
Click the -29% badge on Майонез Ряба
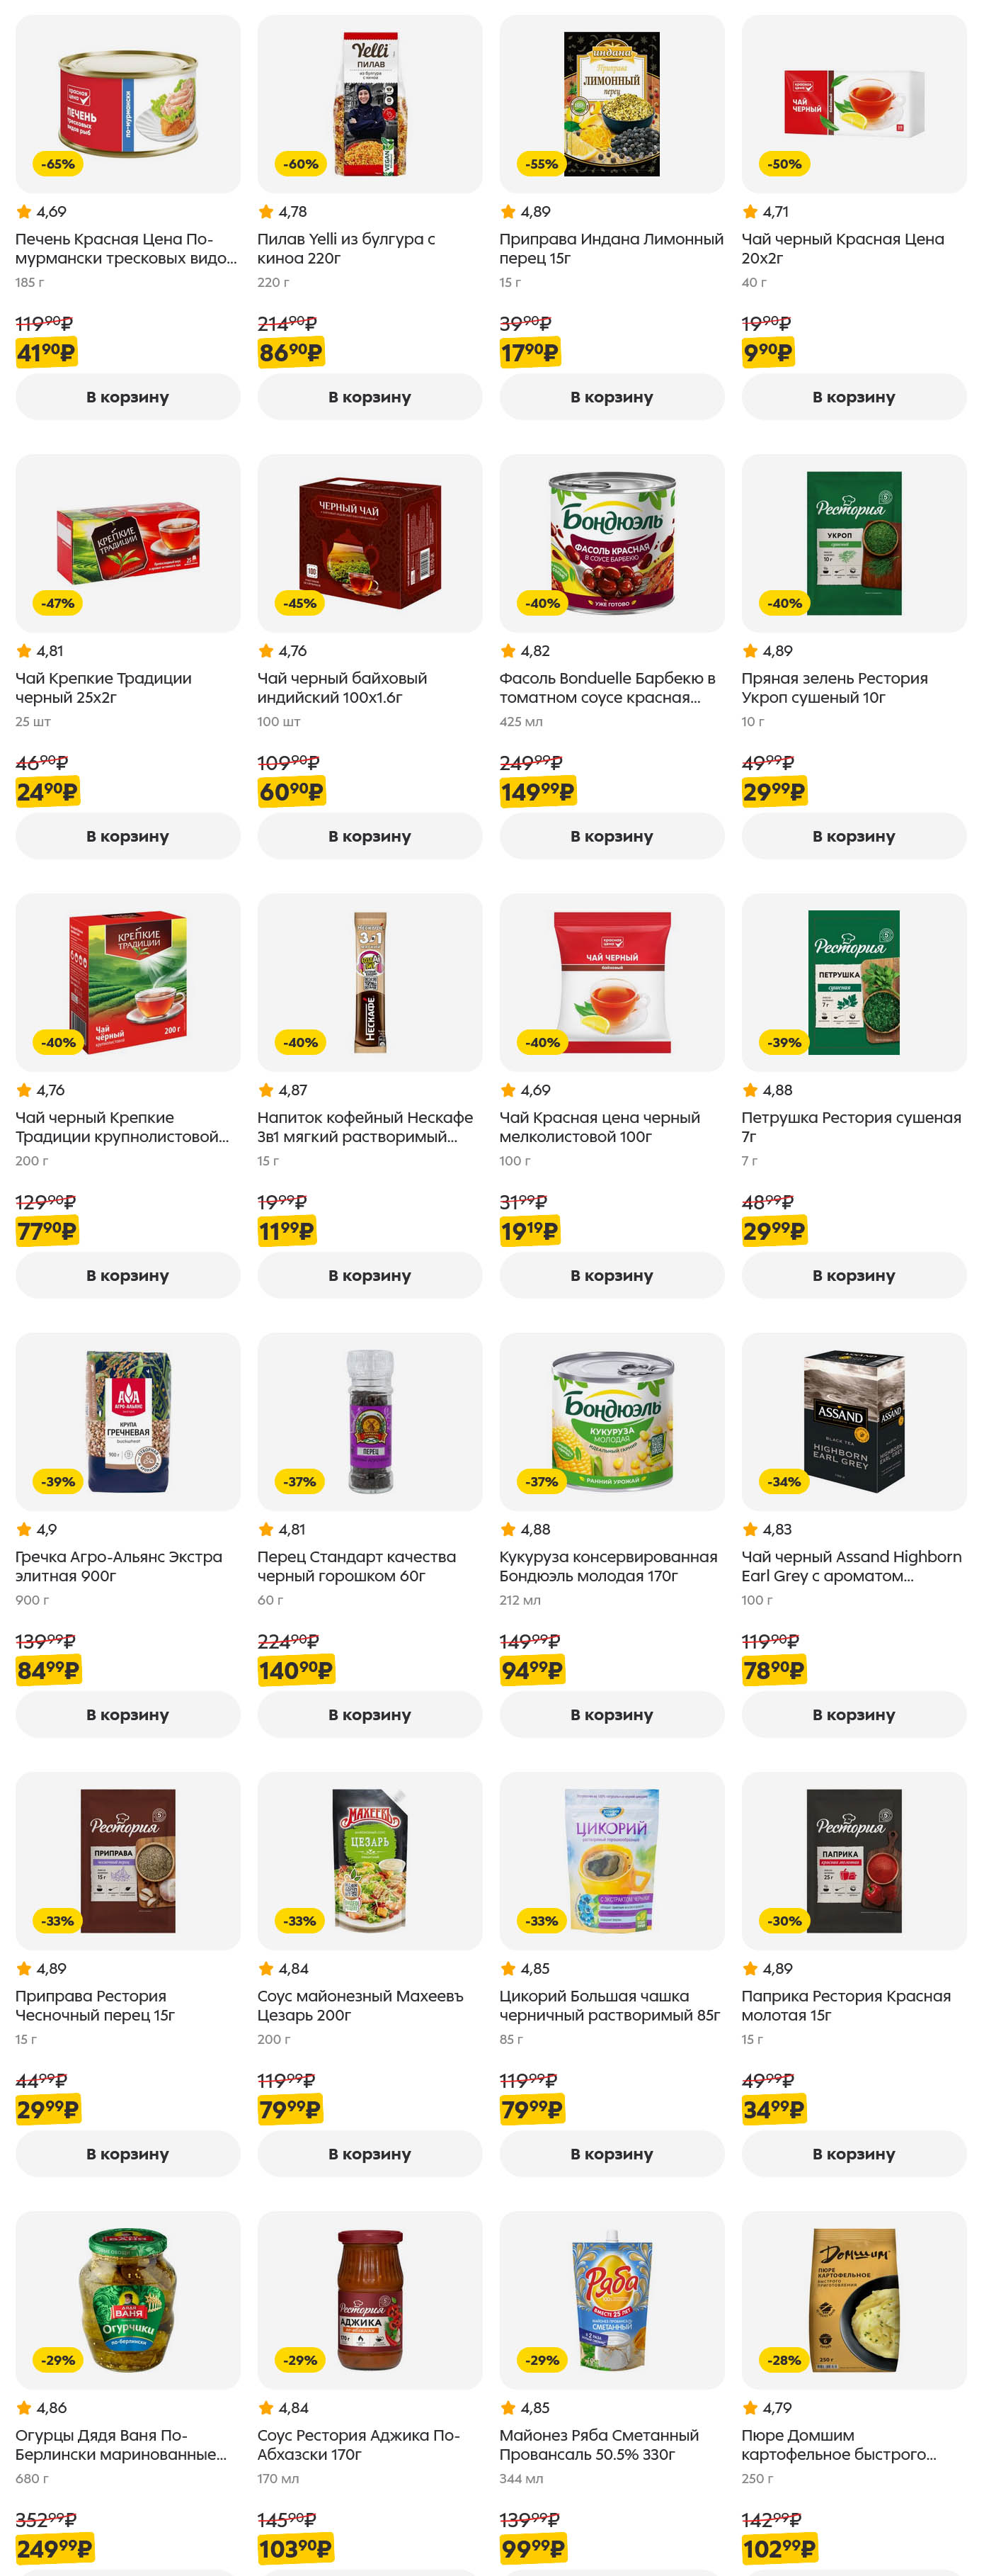click(542, 2359)
